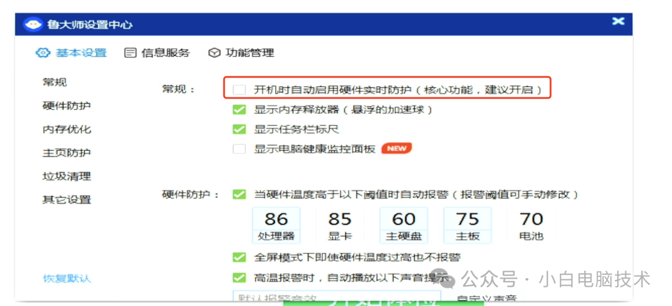The width and height of the screenshot is (672, 306).
Task: Click the 电池 threshold value 70
Action: [x=531, y=219]
